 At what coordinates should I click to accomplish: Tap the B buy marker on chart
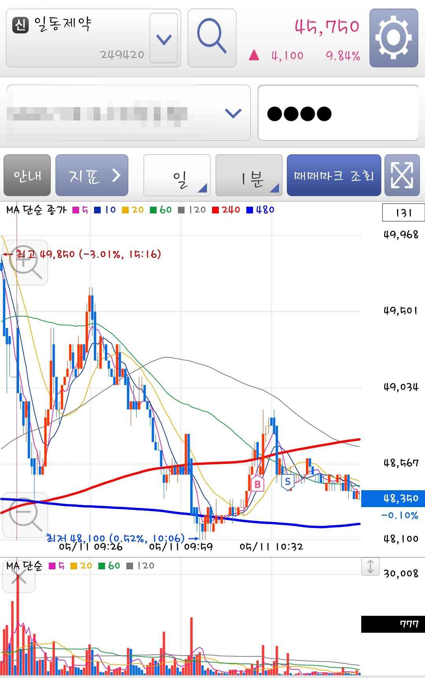257,483
